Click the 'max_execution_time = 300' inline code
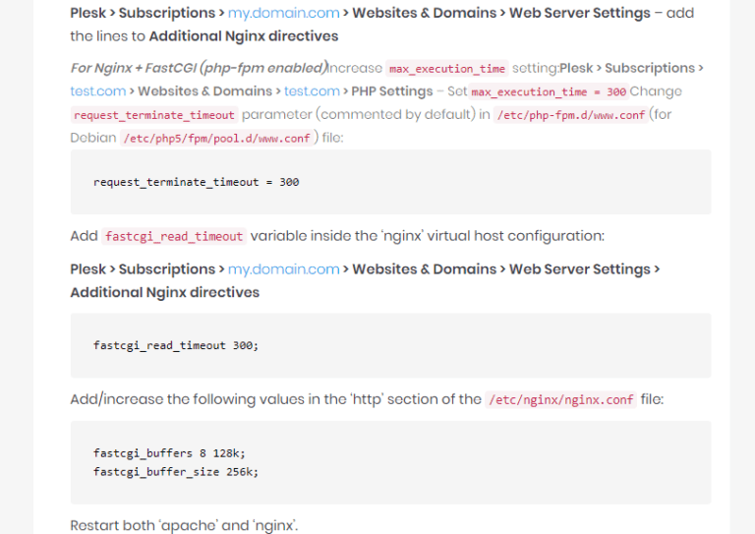755x534 pixels. 549,92
